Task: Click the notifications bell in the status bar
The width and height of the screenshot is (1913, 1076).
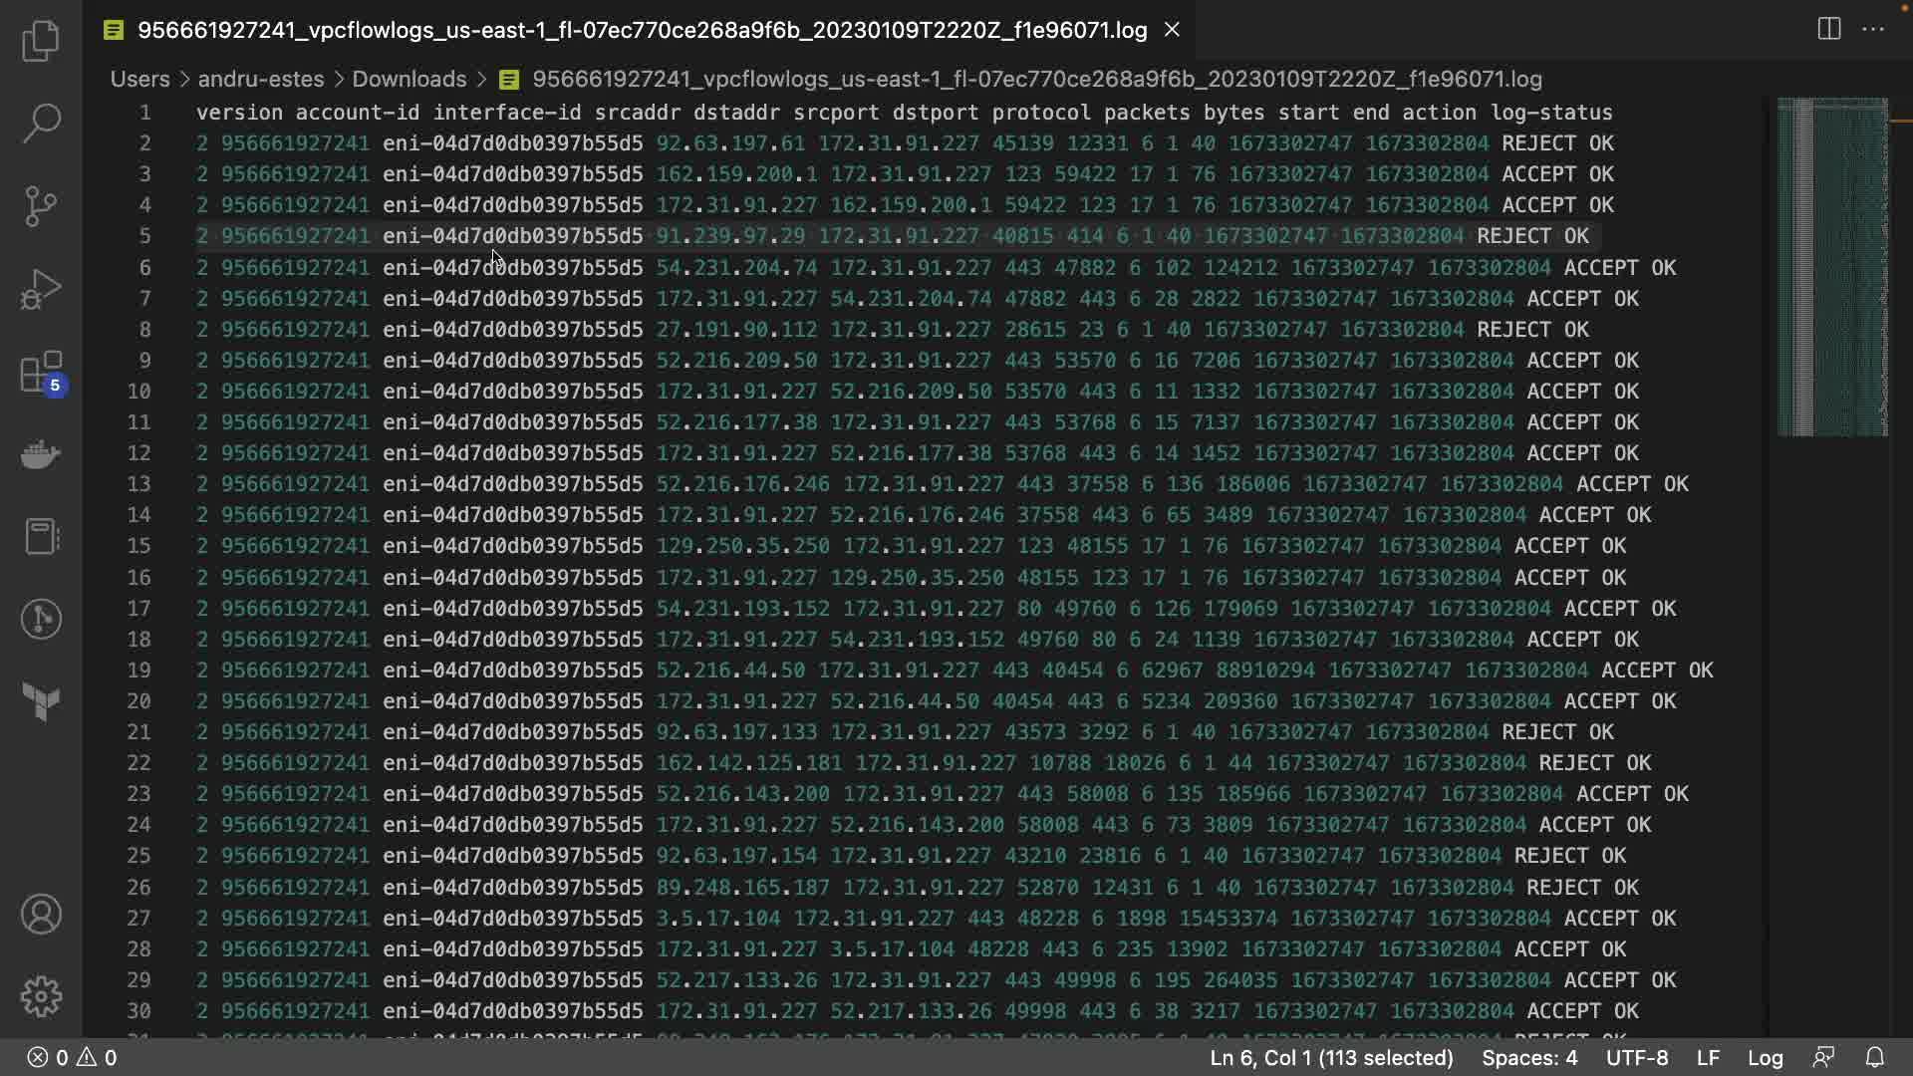Action: pos(1874,1057)
